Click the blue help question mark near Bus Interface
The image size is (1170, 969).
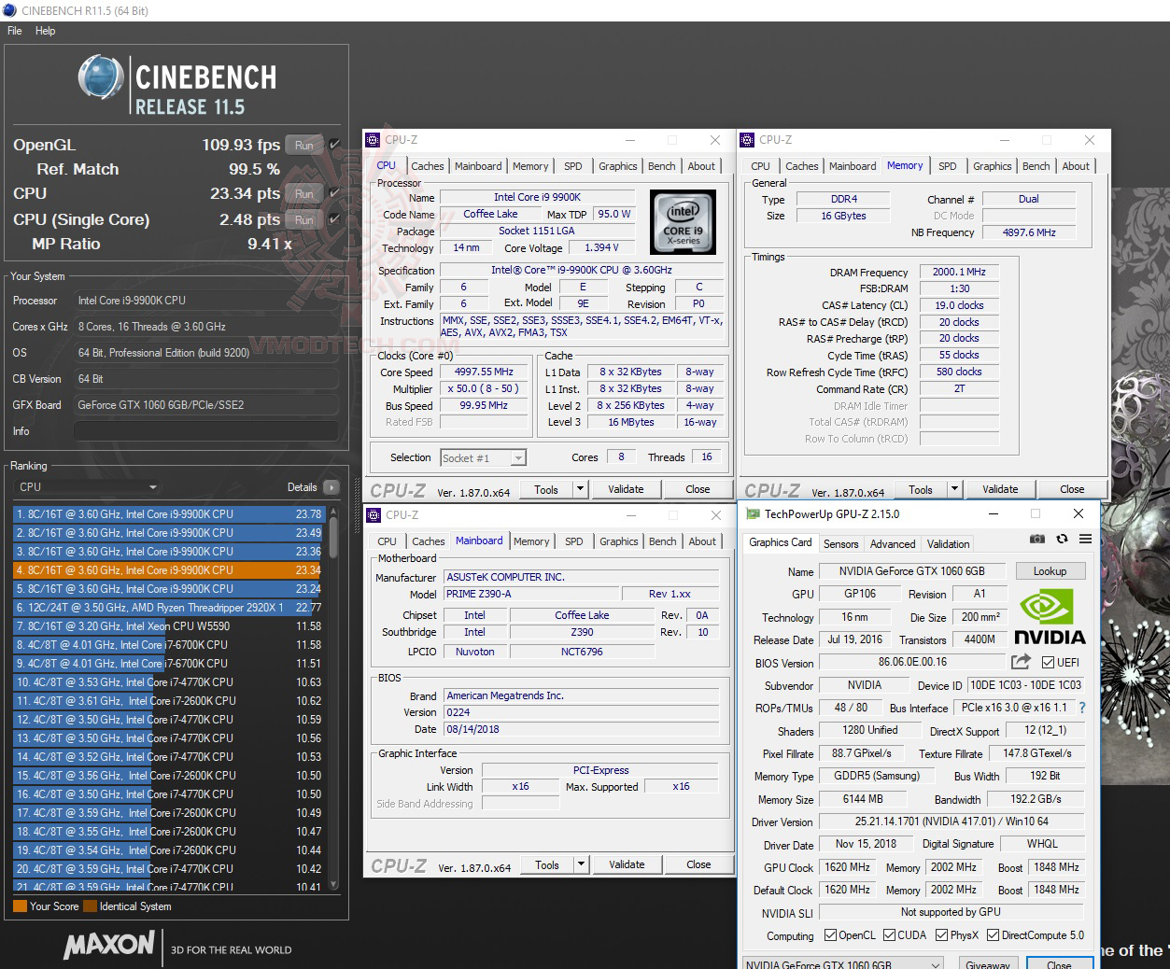(1081, 708)
